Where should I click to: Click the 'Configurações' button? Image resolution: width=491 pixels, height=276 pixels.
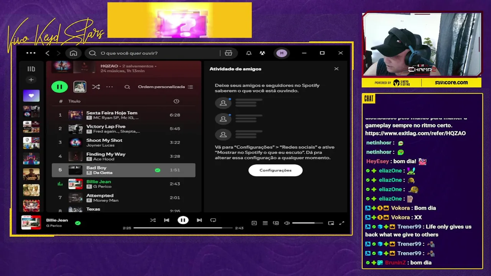(275, 170)
